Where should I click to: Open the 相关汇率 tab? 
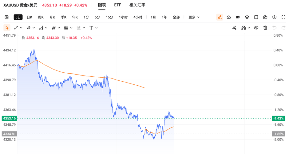point(137,5)
